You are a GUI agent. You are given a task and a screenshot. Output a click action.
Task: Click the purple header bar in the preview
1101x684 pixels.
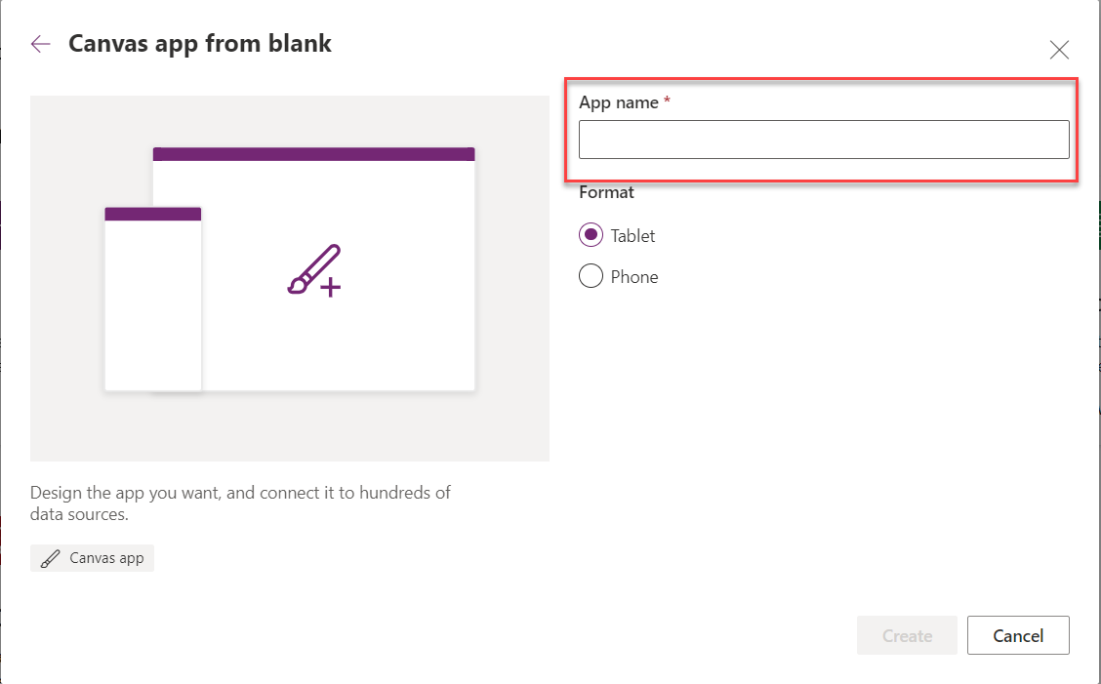coord(312,152)
